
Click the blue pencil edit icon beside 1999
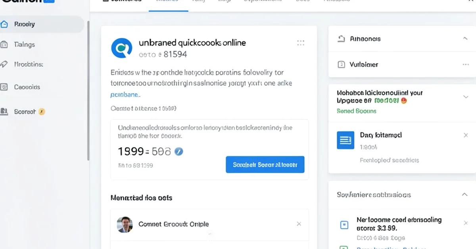pos(179,151)
